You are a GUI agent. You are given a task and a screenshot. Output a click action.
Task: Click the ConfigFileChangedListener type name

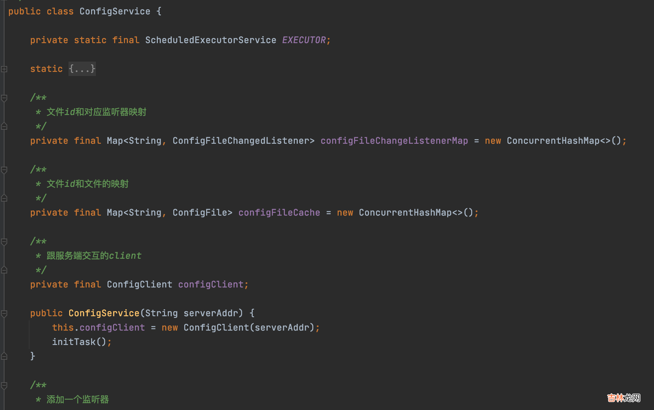point(241,141)
